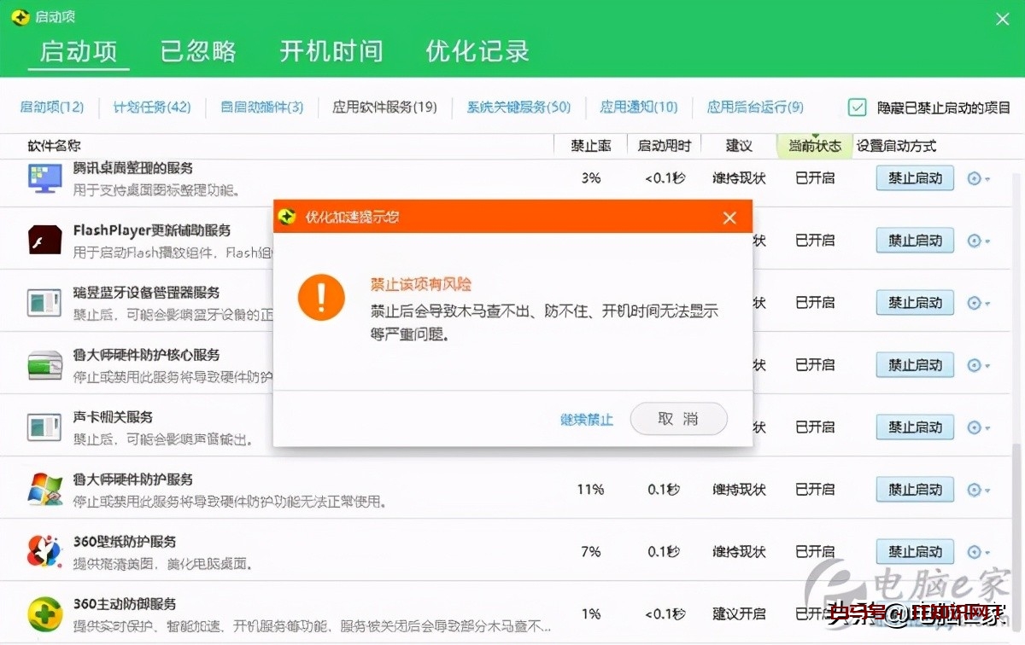Click 维持现状 for 360壁纸防护服务
The width and height of the screenshot is (1025, 645).
(x=738, y=551)
